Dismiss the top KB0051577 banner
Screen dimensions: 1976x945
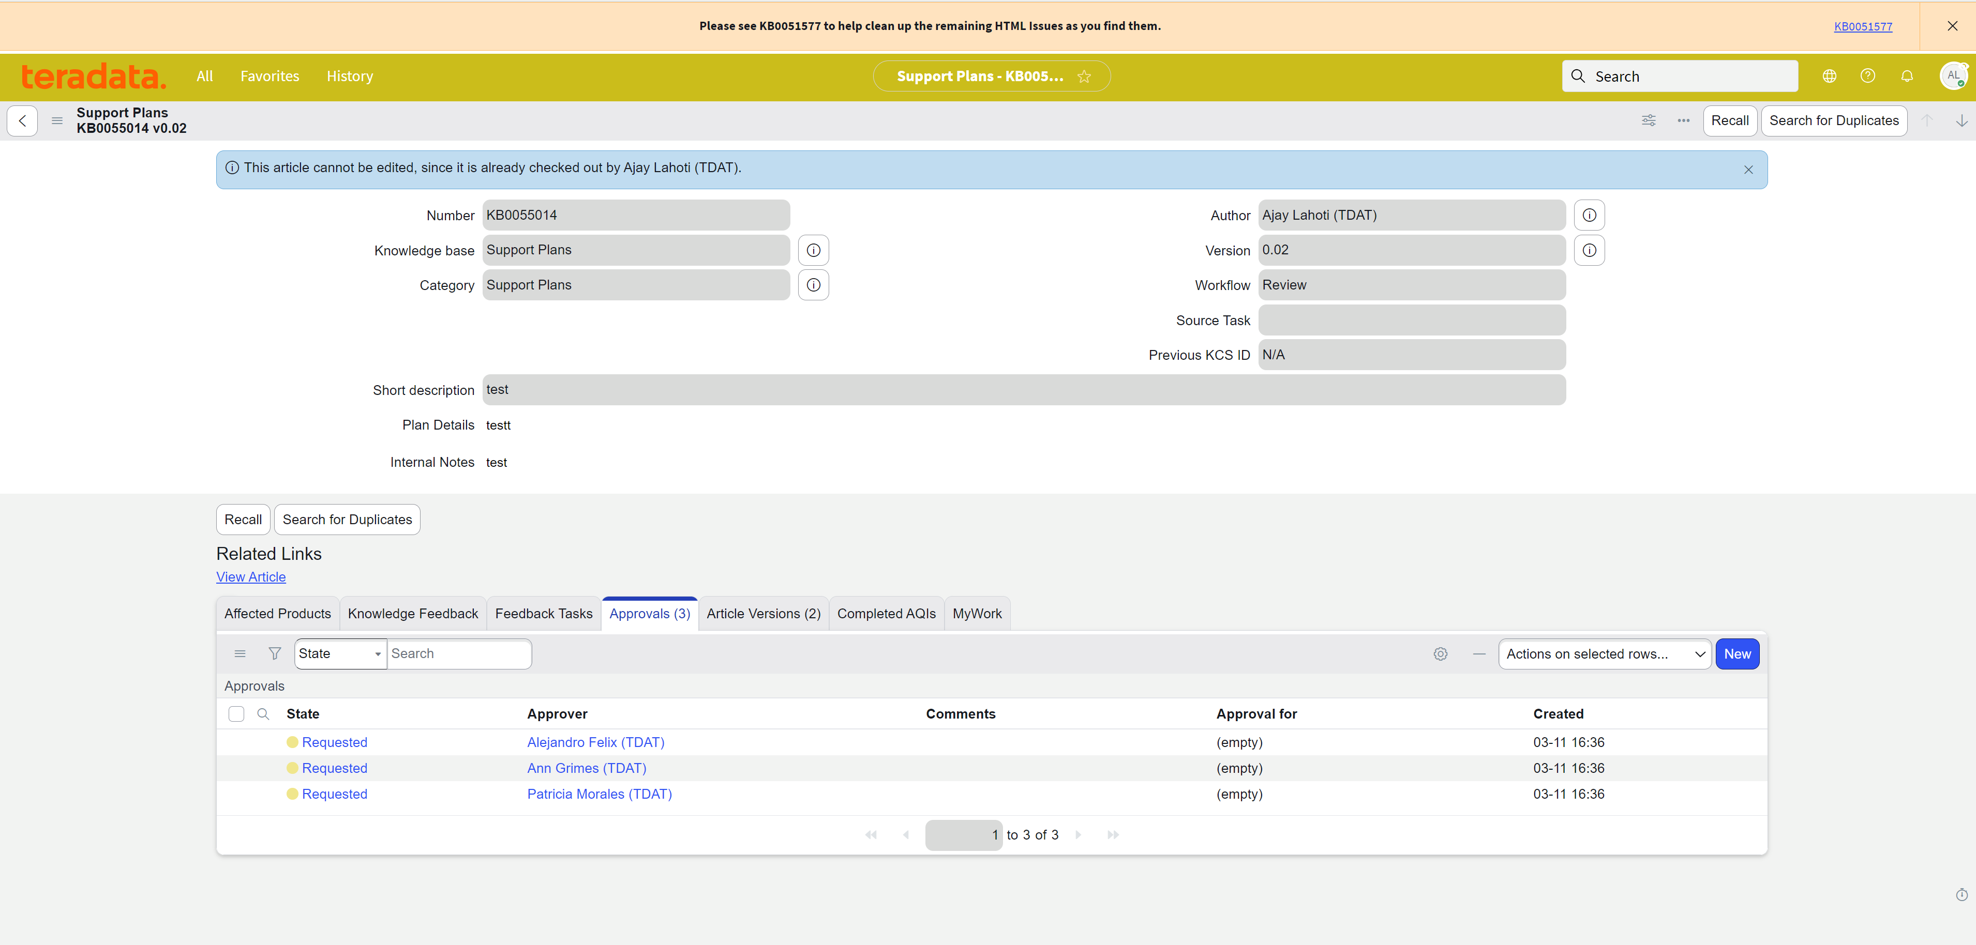(x=1952, y=25)
